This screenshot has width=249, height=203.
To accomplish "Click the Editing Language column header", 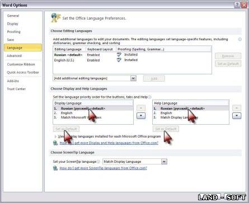I will [x=69, y=49].
